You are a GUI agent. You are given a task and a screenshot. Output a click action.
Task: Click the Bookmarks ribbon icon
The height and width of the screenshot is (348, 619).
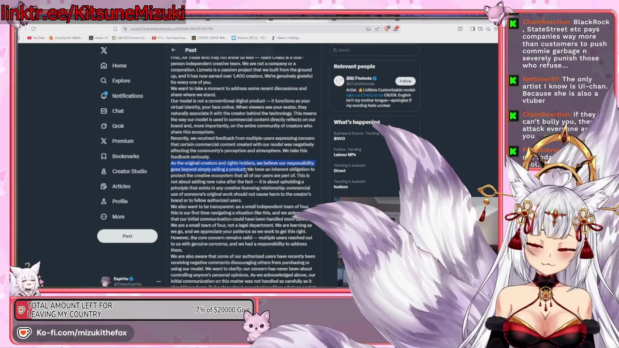point(103,156)
